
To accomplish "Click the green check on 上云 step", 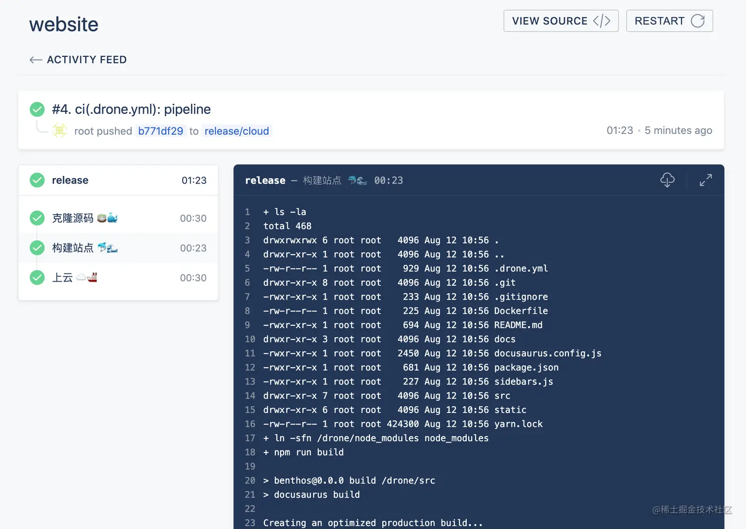I will 37,277.
